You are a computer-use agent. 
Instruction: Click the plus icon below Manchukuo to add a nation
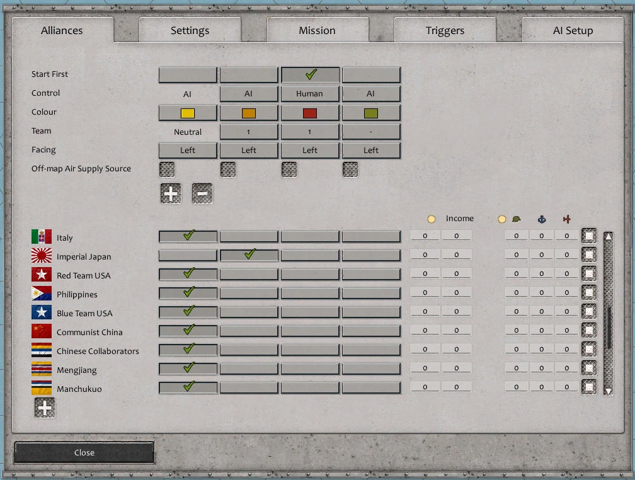click(x=44, y=408)
